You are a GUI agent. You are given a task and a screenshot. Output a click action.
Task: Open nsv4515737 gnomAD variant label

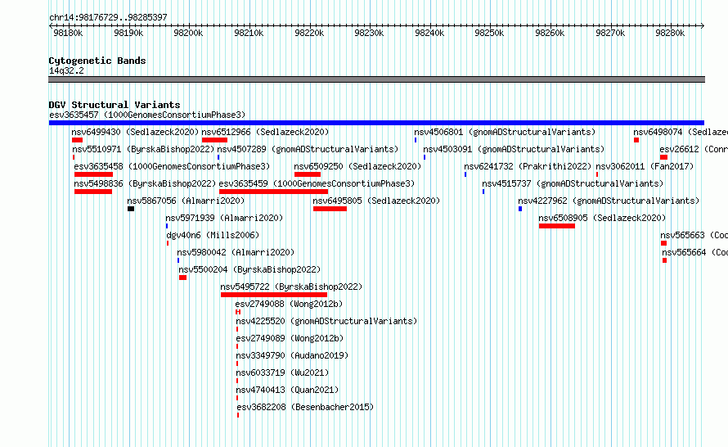(x=573, y=183)
